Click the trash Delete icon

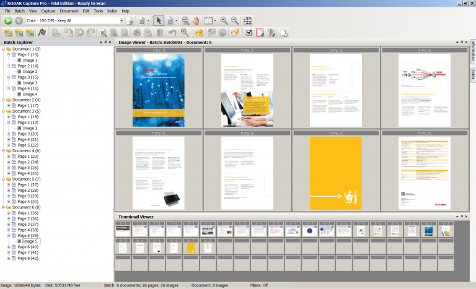click(161, 32)
